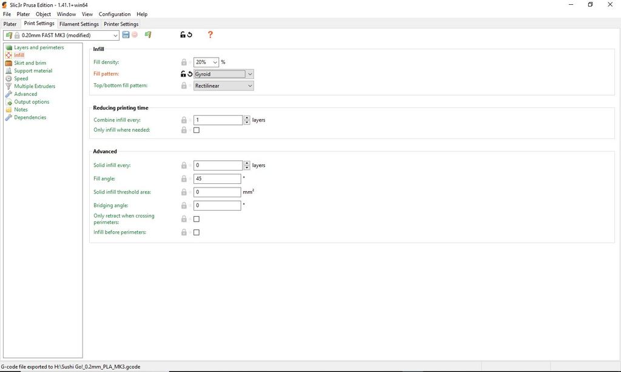Viewport: 621px width, 372px height.
Task: Click the reset arrow icon in toolbar
Action: [x=190, y=35]
